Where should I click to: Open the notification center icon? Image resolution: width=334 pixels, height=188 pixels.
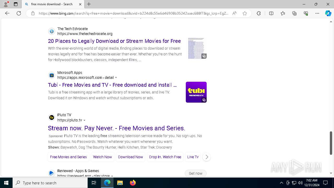[325, 183]
